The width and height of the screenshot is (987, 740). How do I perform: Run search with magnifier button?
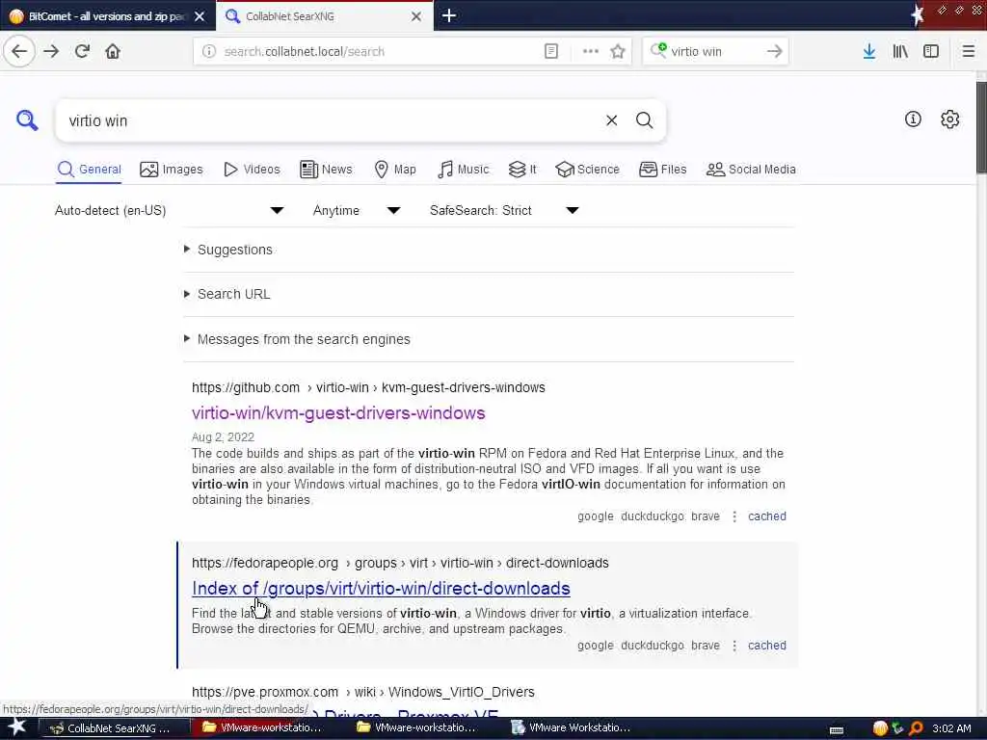click(x=644, y=120)
